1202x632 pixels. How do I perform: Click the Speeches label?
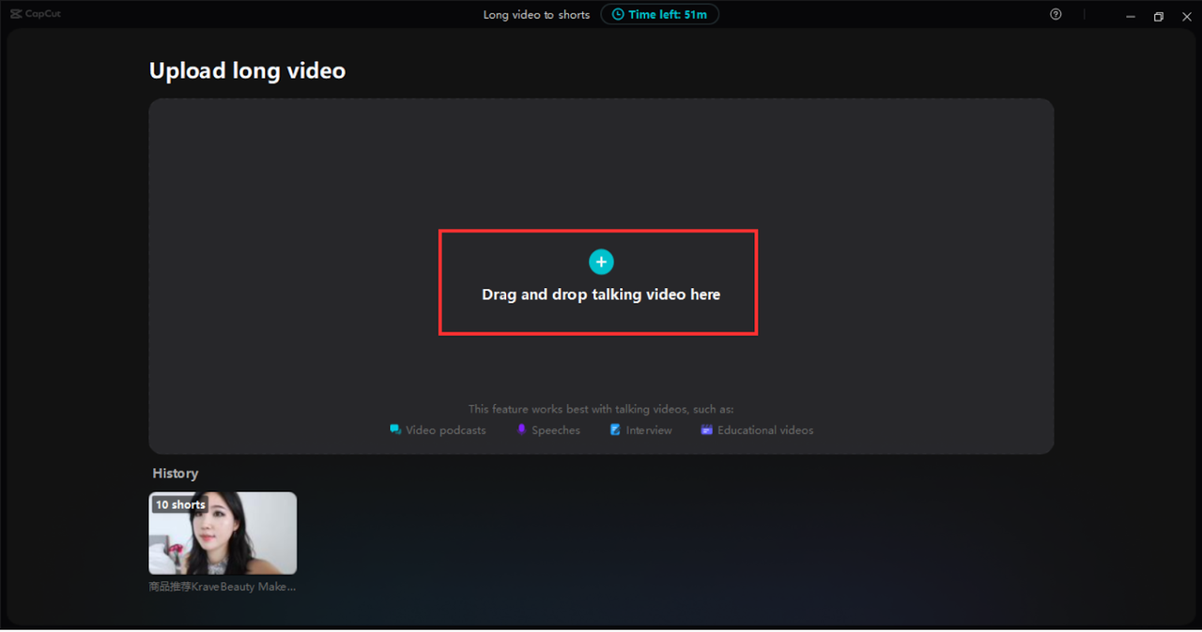556,430
